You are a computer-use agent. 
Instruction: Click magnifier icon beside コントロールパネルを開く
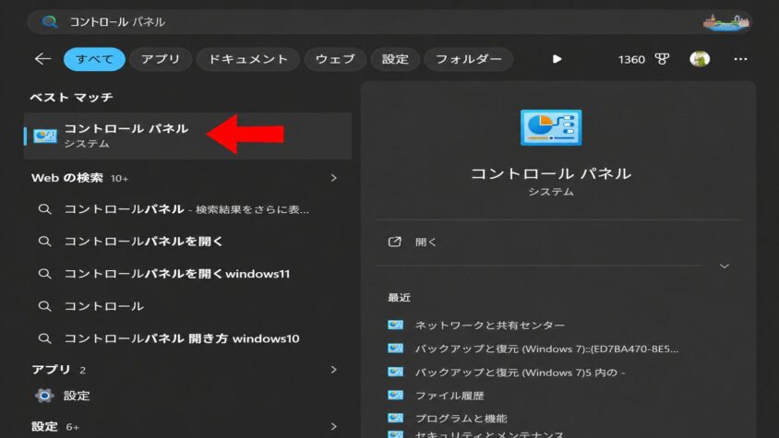[44, 242]
